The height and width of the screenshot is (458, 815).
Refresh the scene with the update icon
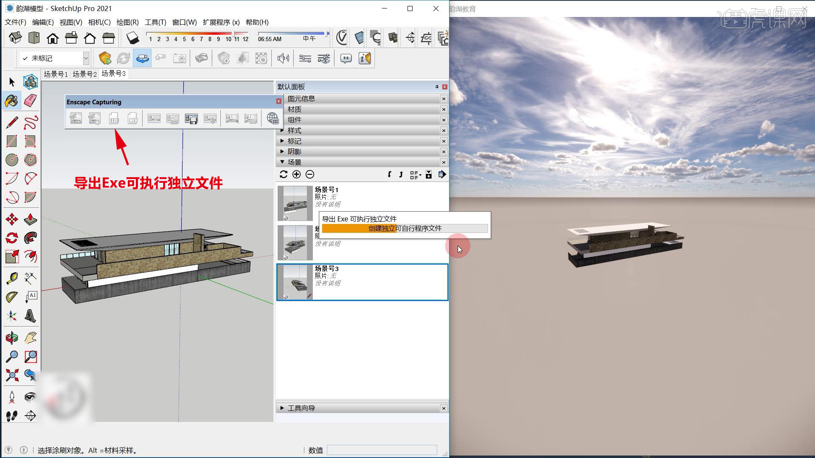coord(283,174)
